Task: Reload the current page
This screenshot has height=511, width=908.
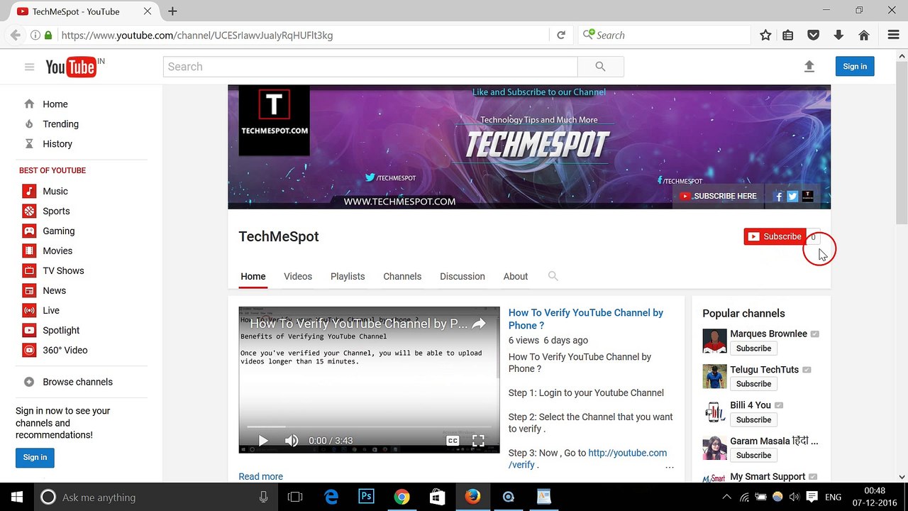Action: click(x=561, y=35)
